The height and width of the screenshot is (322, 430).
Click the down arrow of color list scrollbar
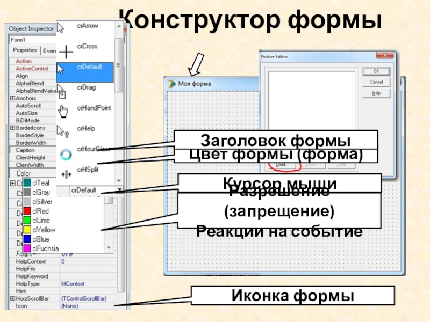pyautogui.click(x=109, y=248)
